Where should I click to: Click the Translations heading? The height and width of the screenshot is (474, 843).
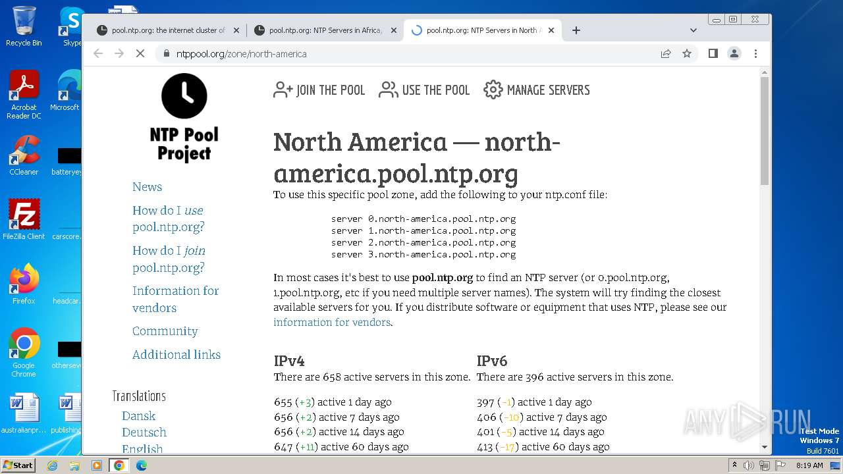[139, 396]
